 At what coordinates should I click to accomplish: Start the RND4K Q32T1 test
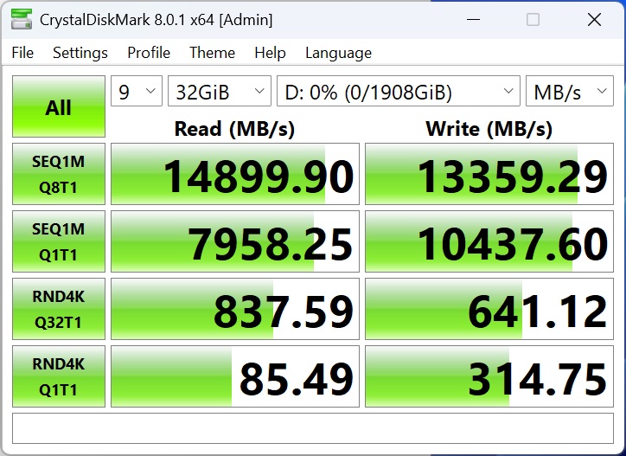click(59, 309)
